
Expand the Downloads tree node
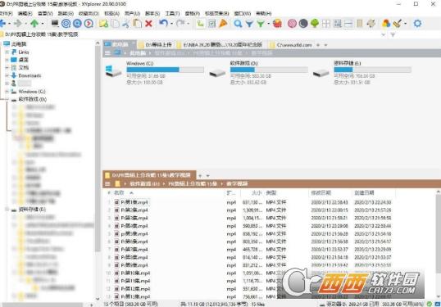pyautogui.click(x=7, y=75)
